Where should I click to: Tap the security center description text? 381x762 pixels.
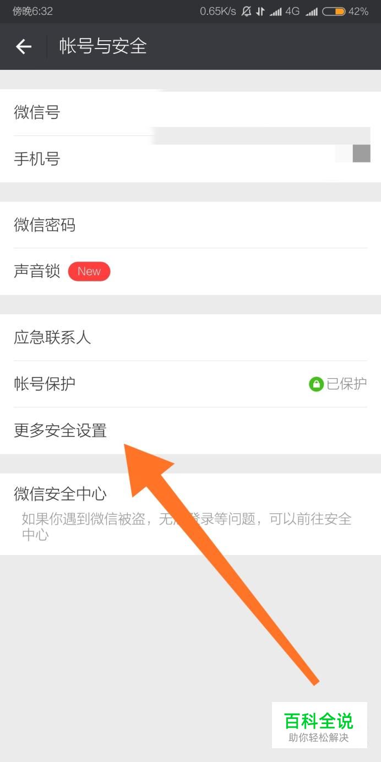[x=187, y=526]
